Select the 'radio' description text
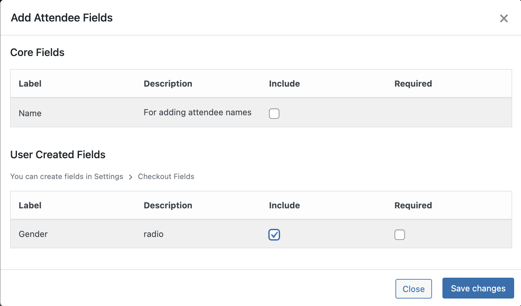Viewport: 521px width, 306px height. tap(153, 234)
